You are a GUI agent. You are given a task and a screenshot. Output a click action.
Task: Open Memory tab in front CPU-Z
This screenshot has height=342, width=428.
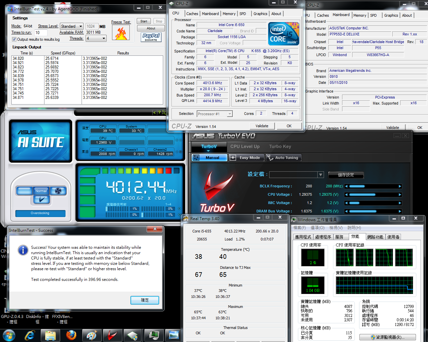tap(229, 14)
